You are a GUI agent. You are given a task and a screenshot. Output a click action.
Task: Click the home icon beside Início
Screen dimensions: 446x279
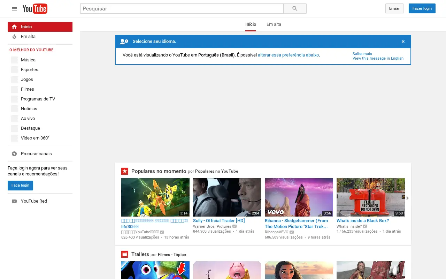[14, 27]
